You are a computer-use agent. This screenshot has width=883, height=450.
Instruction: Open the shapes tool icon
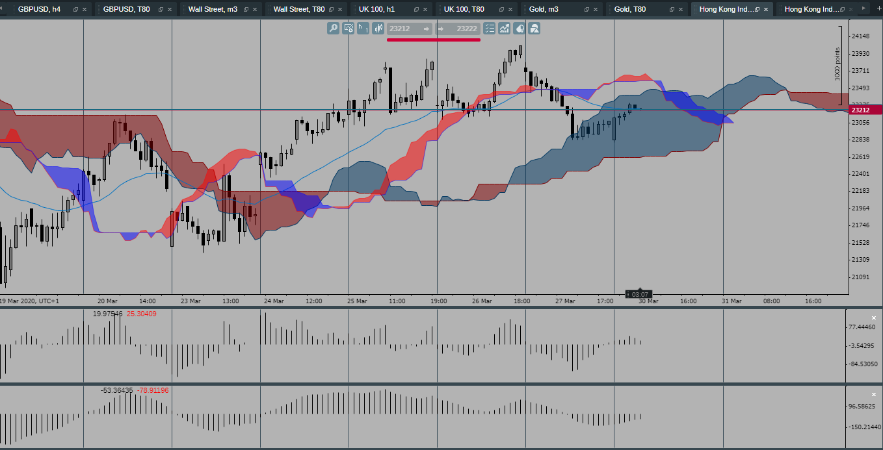(534, 29)
